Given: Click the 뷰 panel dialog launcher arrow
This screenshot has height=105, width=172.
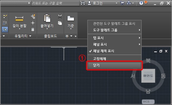Looking at the screenshot, I should (x=76, y=36).
